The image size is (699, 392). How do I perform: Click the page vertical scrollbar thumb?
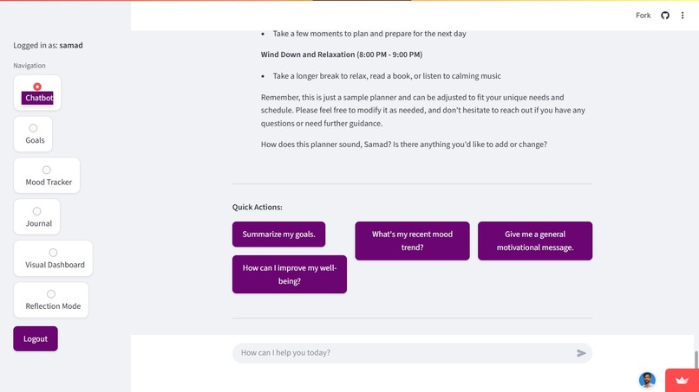click(696, 359)
